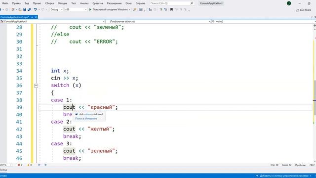Screen dimensions: 316x178
Task: Click "case 3:" on line 44
Action: tap(61, 143)
